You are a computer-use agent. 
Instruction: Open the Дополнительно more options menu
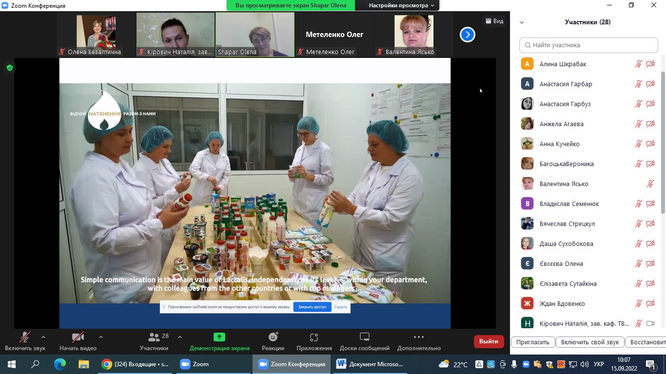tap(419, 341)
